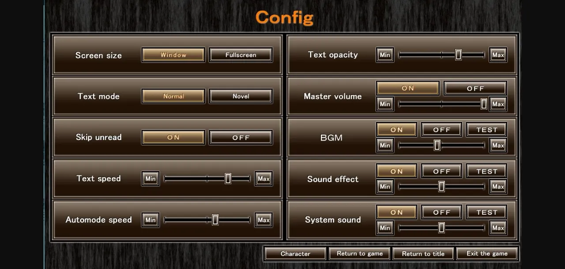Click the Text opacity slider handle
Image resolution: width=565 pixels, height=269 pixels.
pyautogui.click(x=458, y=55)
